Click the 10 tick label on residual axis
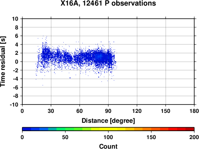Viewport: 199px width, 149px height. tap(15, 19)
